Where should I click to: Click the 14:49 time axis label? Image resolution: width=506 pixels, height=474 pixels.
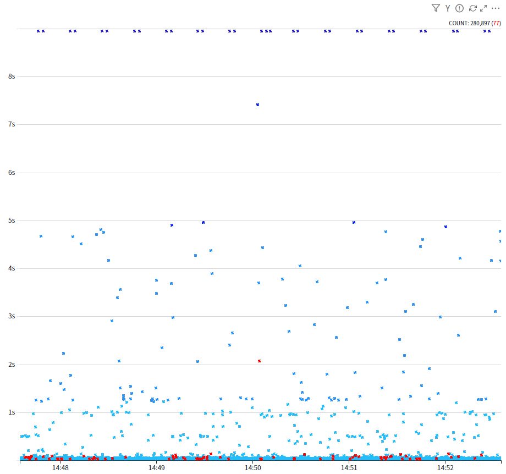[157, 468]
